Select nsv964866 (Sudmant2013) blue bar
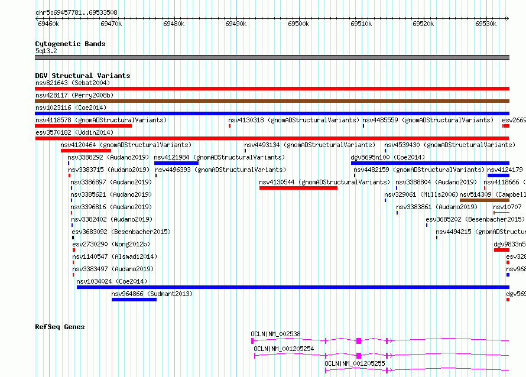Image resolution: width=526 pixels, height=377 pixels. click(x=134, y=300)
